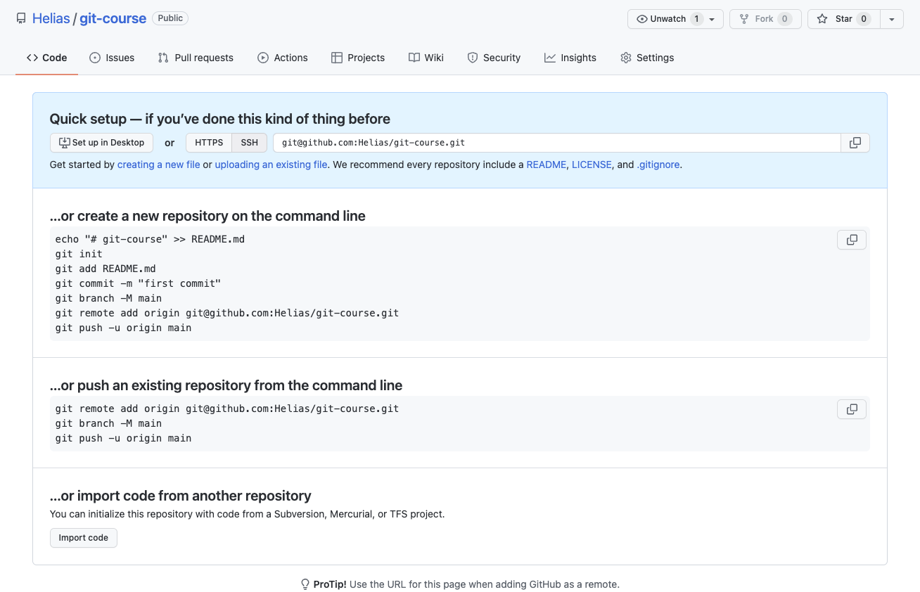Viewport: 920px width, 592px height.
Task: Follow the uploading an existing file link
Action: tap(271, 165)
